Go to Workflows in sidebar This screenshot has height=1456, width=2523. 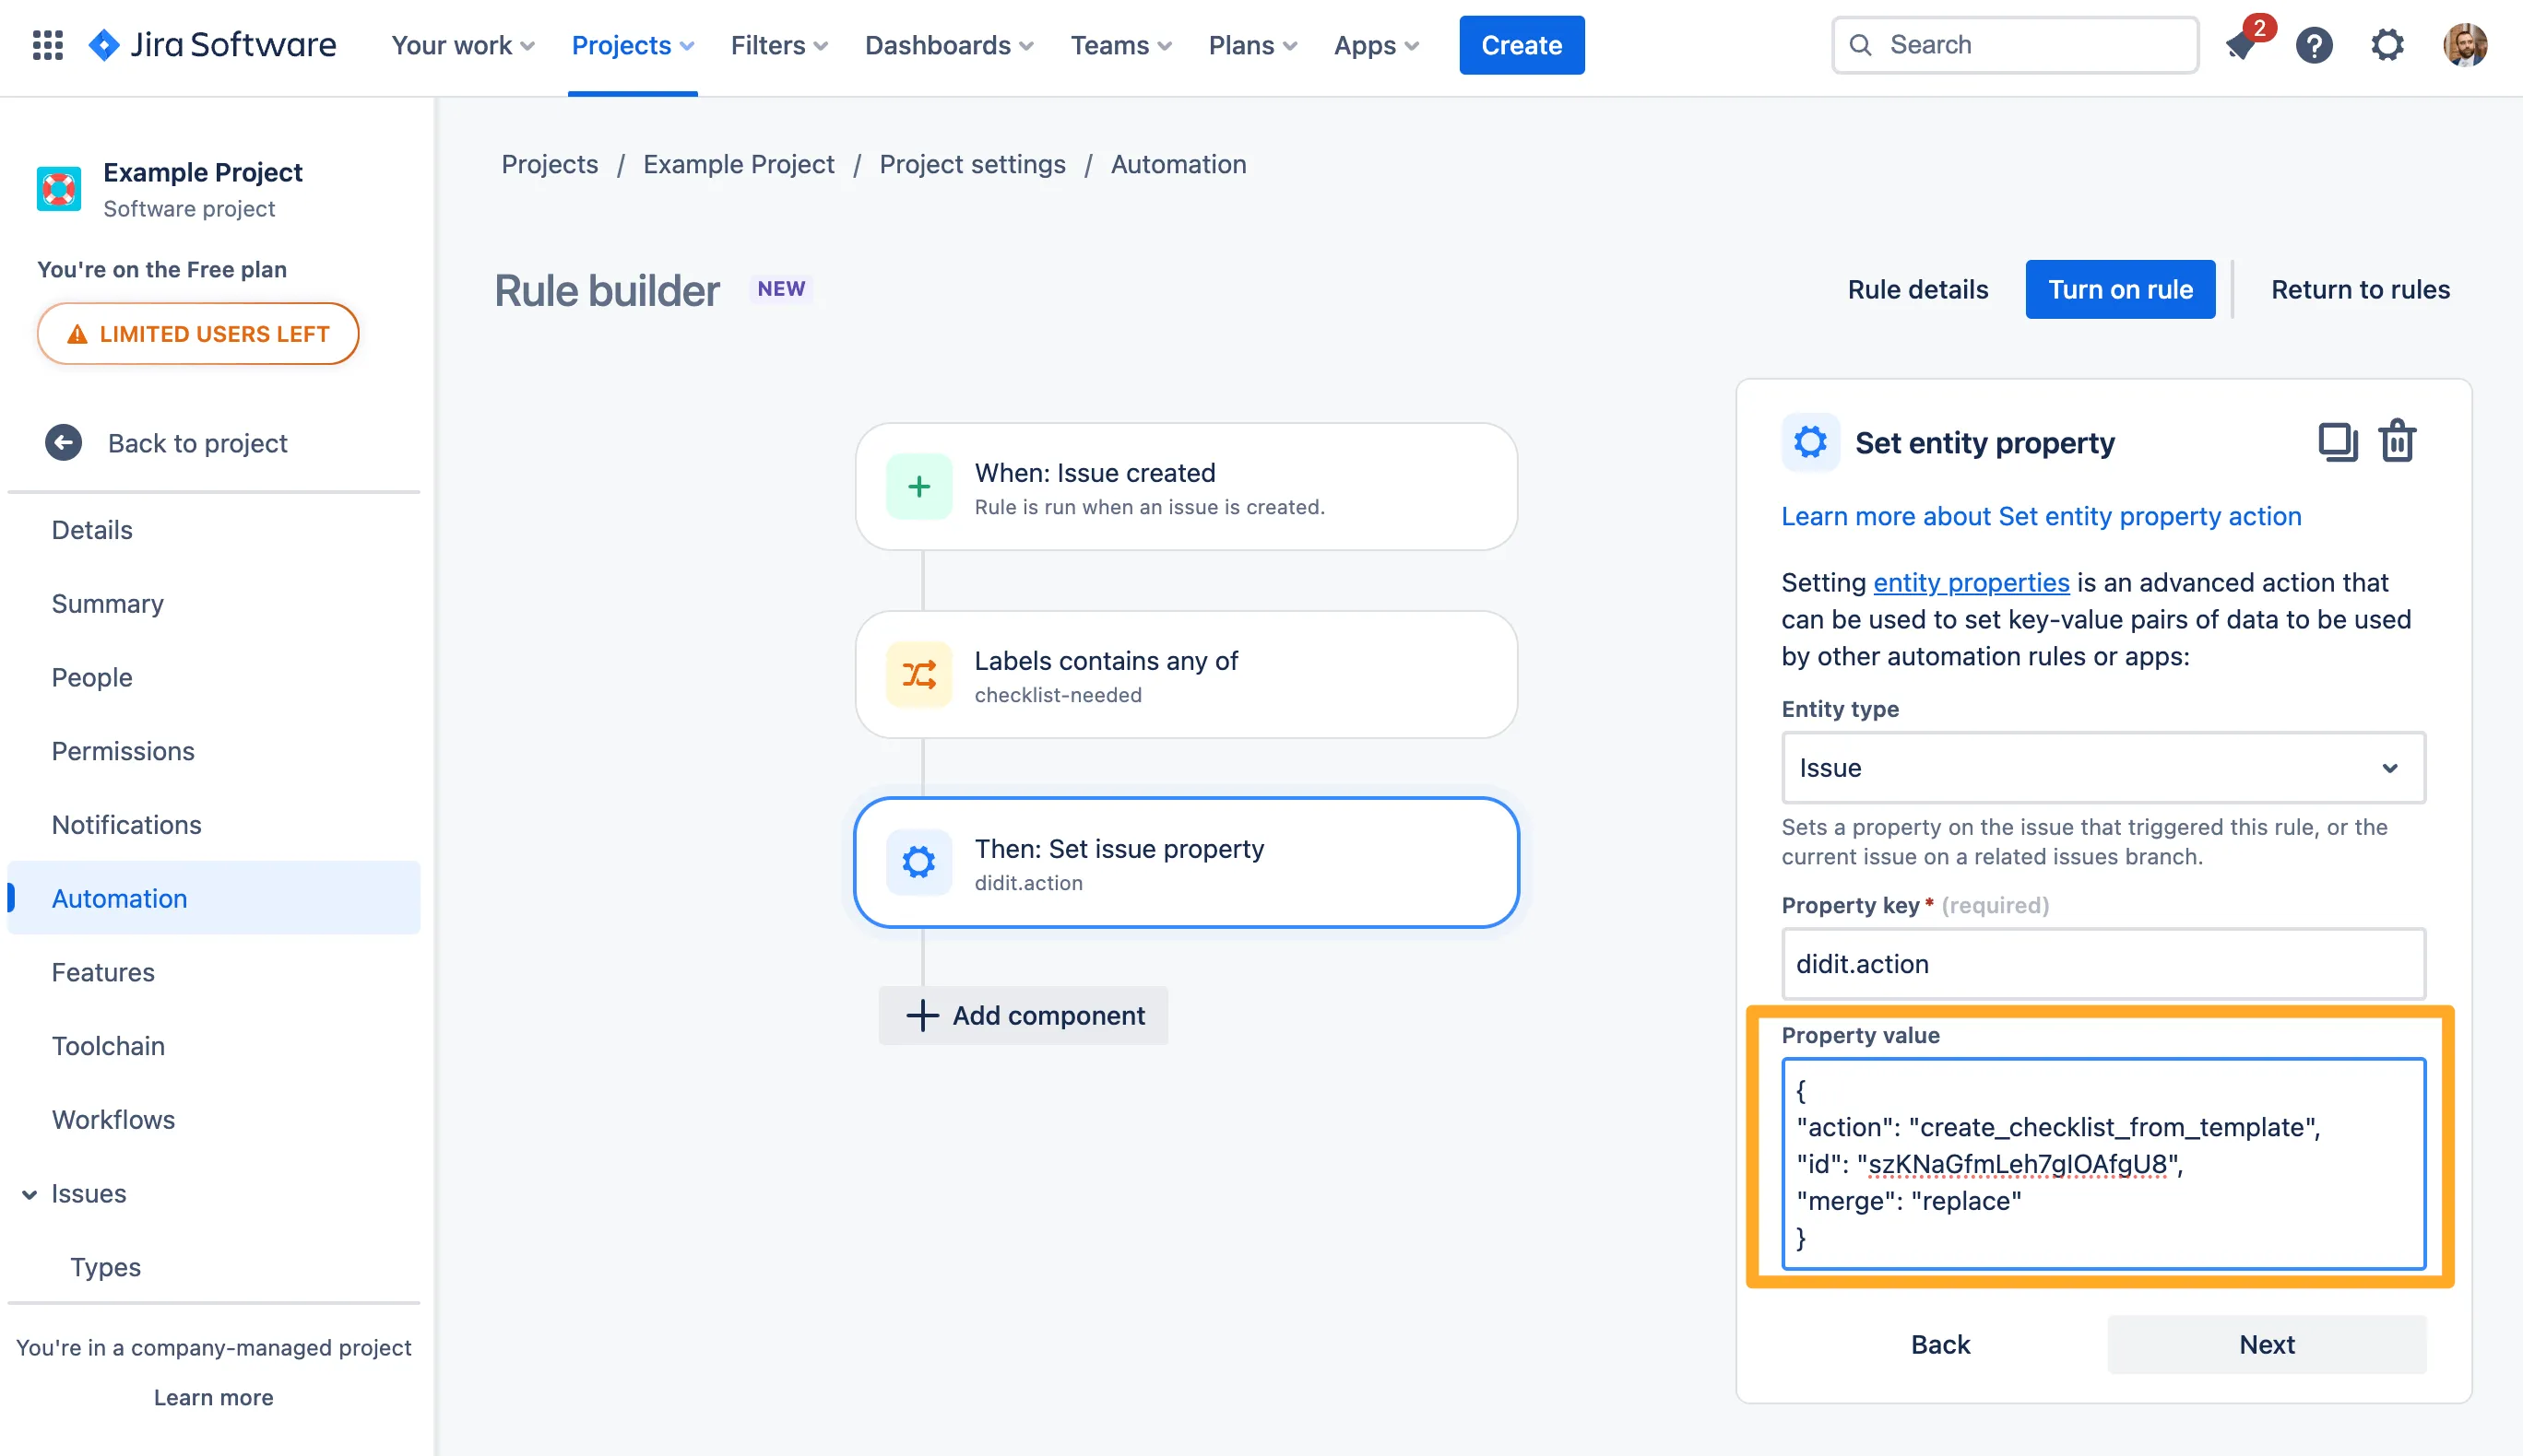point(113,1120)
